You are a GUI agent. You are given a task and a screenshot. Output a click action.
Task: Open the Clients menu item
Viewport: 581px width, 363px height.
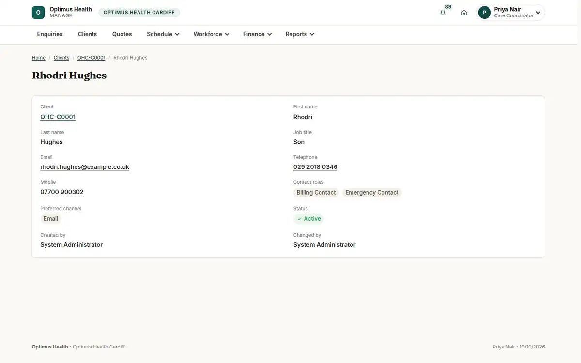[x=88, y=34]
